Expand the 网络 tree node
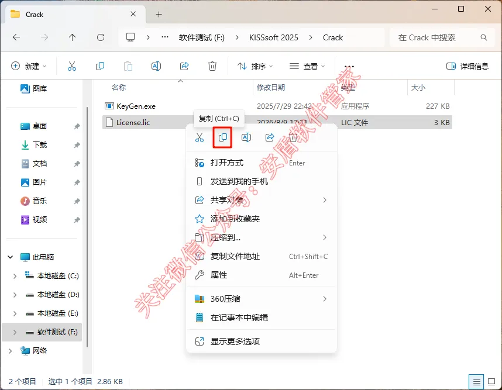The width and height of the screenshot is (502, 390). (x=11, y=351)
